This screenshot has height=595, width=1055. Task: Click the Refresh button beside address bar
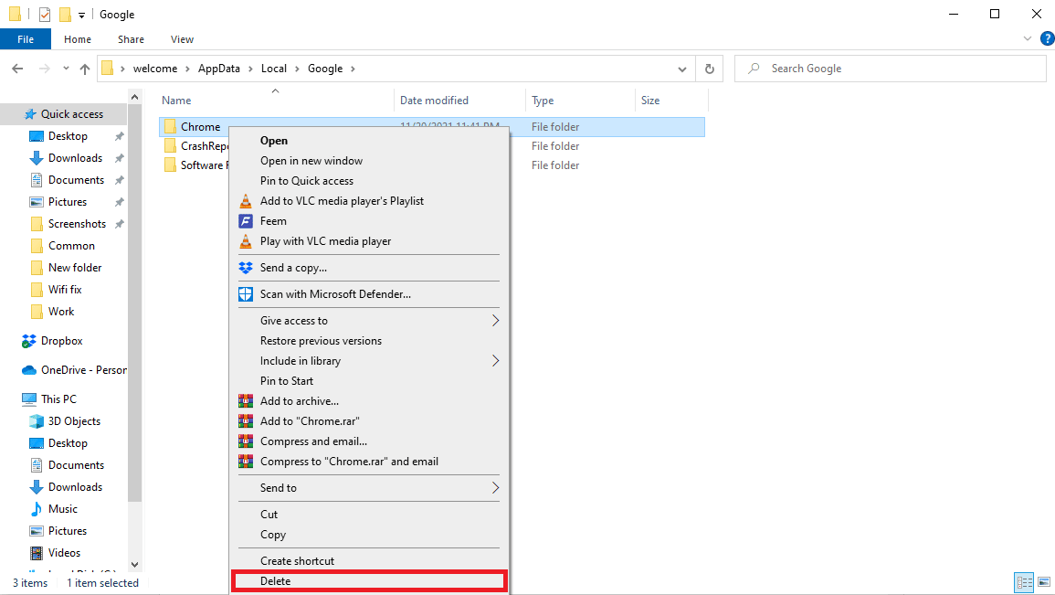pyautogui.click(x=709, y=69)
